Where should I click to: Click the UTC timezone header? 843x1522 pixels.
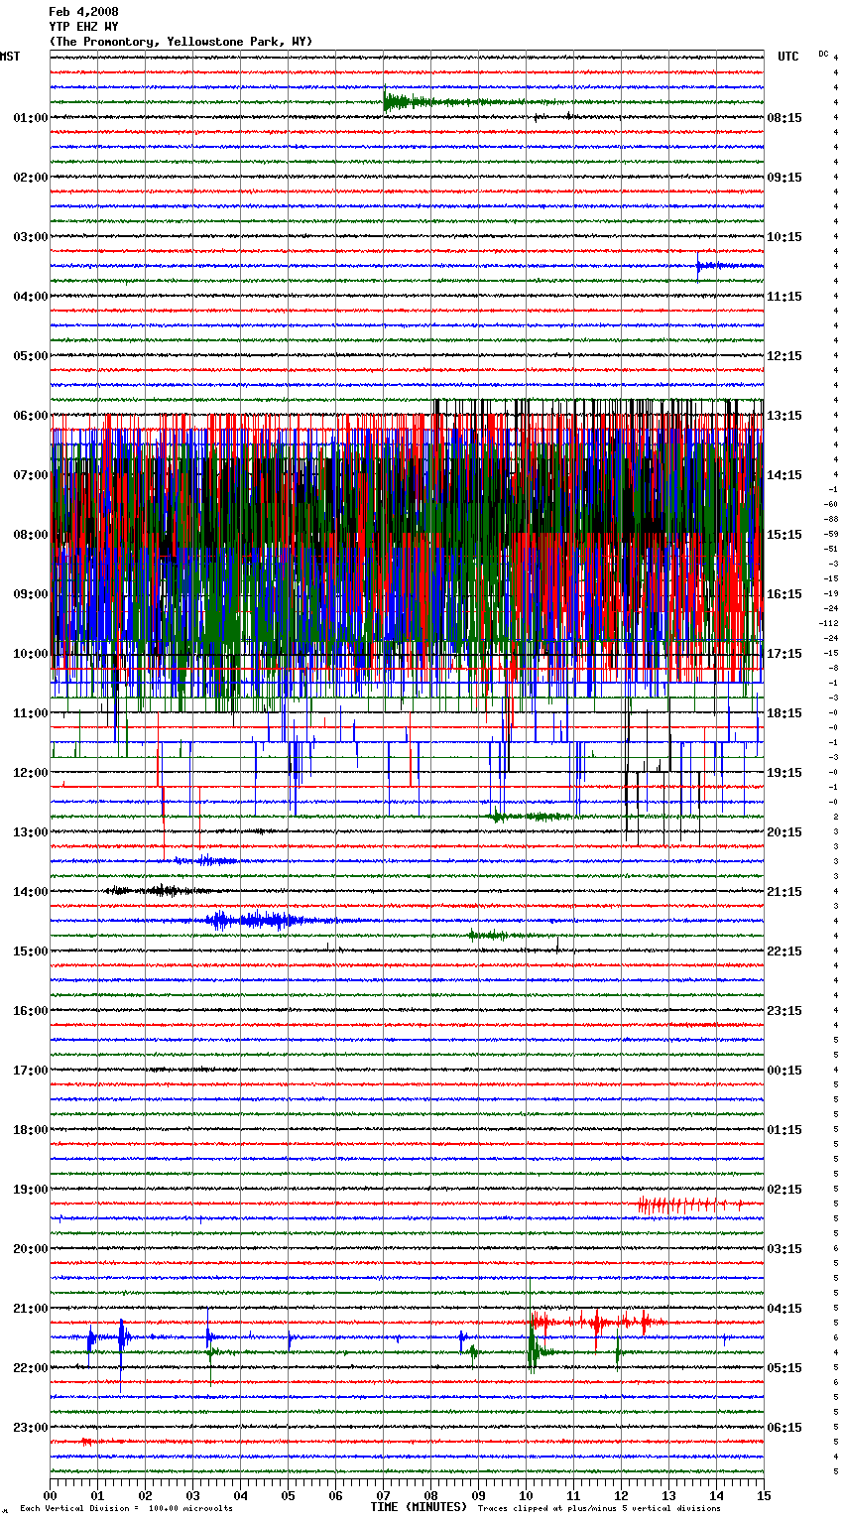click(788, 57)
